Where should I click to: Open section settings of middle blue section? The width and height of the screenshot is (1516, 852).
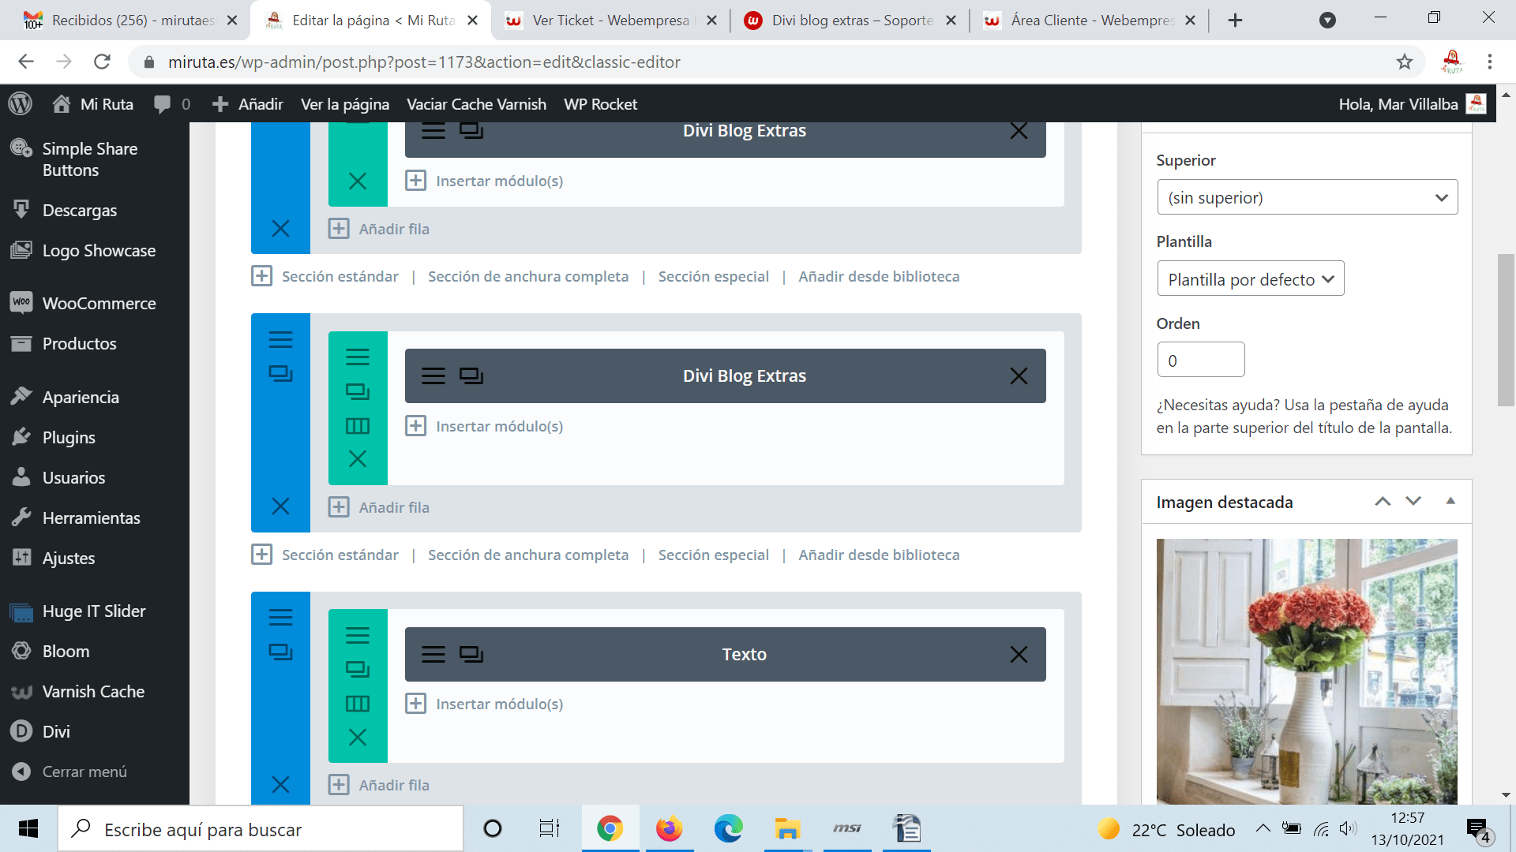click(x=280, y=340)
